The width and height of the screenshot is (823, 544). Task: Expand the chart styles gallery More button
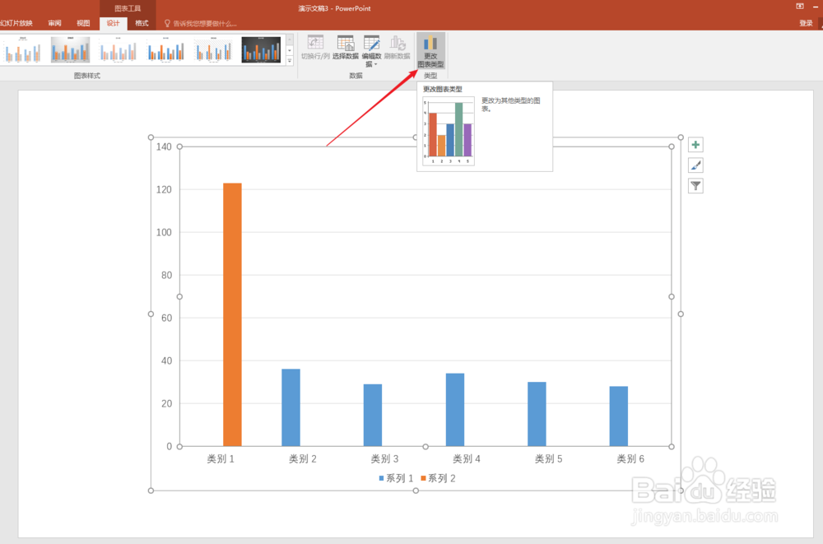(289, 61)
